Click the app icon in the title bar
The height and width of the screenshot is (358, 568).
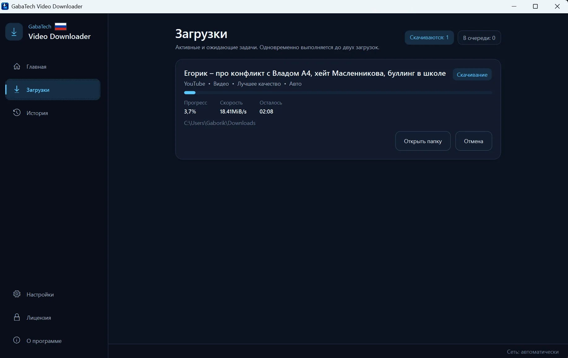point(5,6)
